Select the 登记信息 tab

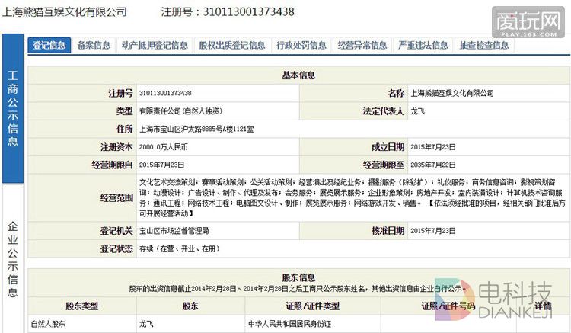pyautogui.click(x=49, y=46)
